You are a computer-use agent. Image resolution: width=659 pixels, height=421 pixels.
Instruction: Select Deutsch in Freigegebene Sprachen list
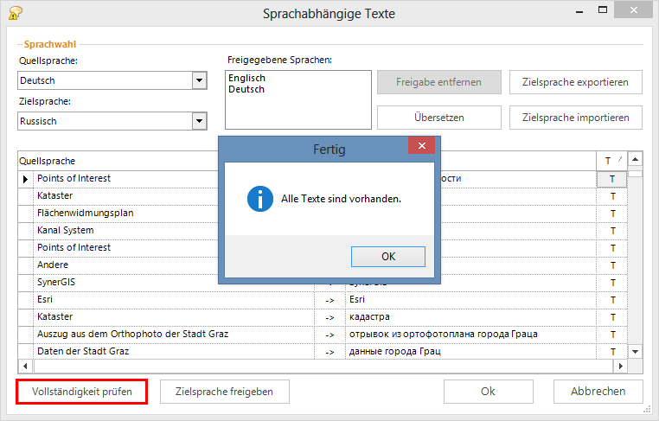pyautogui.click(x=247, y=89)
